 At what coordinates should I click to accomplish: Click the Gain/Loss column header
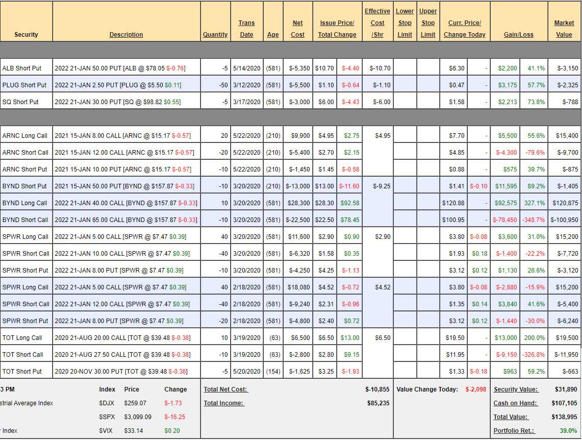pos(518,35)
